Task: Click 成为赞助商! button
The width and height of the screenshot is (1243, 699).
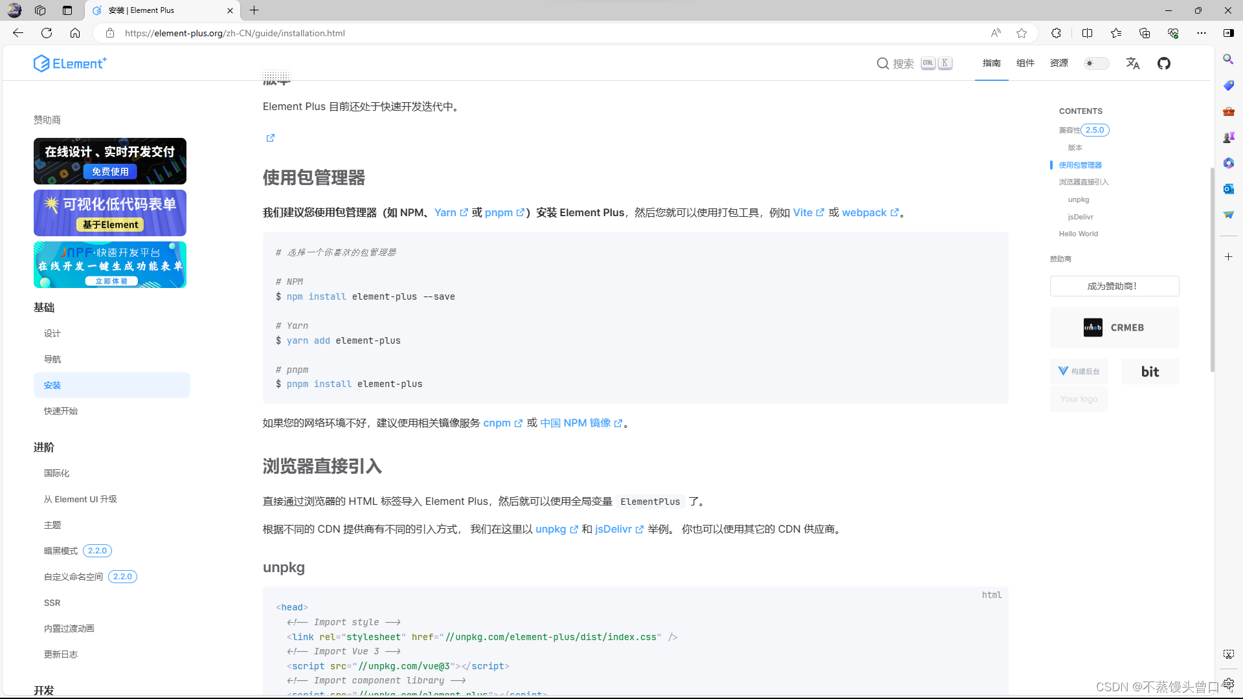Action: point(1114,286)
